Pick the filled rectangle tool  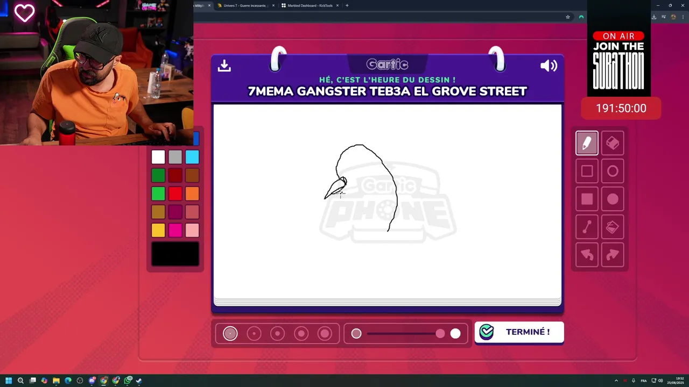(587, 199)
